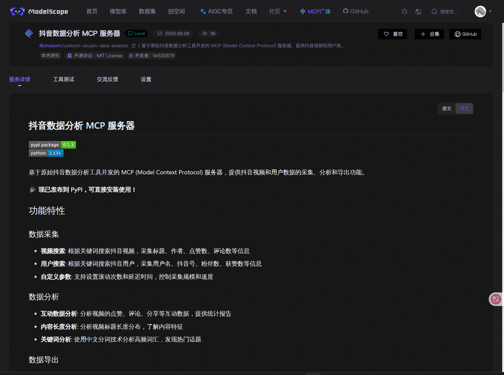Expand the dropdown arrow beside the avatar
The height and width of the screenshot is (375, 504).
point(490,12)
